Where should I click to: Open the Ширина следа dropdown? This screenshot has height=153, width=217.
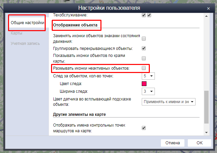coord(148,91)
